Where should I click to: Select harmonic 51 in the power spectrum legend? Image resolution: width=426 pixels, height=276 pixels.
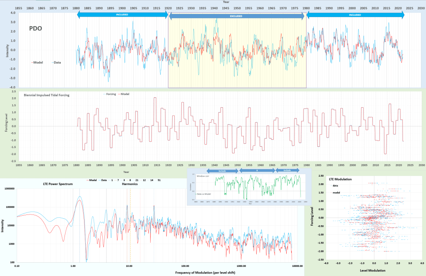[x=159, y=180]
